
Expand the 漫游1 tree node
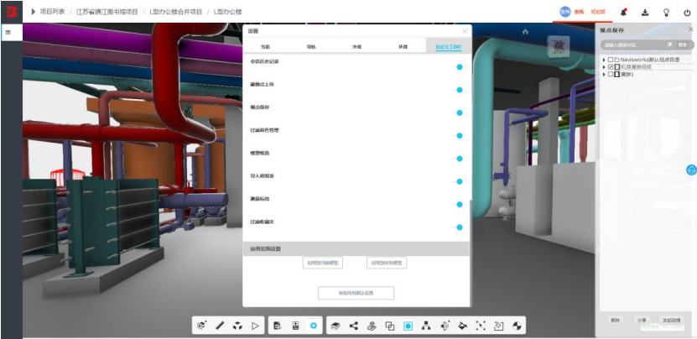point(604,75)
